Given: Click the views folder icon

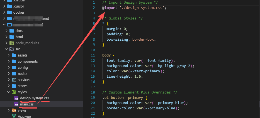Looking at the screenshot, I should pyautogui.click(x=14, y=110).
